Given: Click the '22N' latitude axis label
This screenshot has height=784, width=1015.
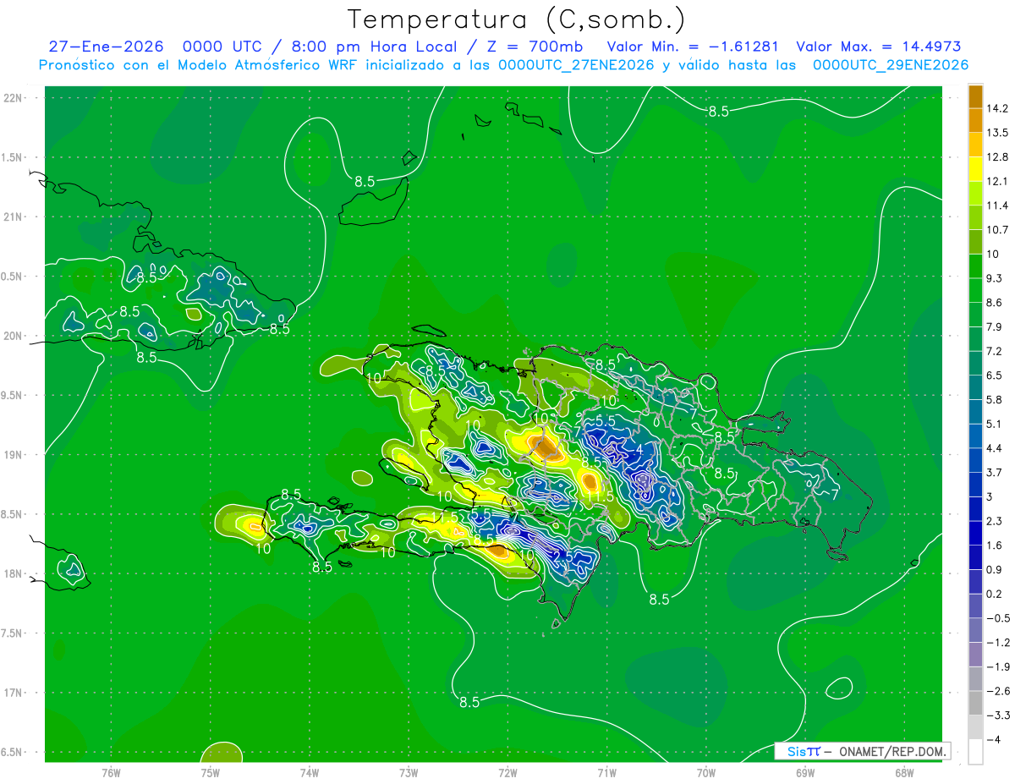Looking at the screenshot, I should (14, 98).
